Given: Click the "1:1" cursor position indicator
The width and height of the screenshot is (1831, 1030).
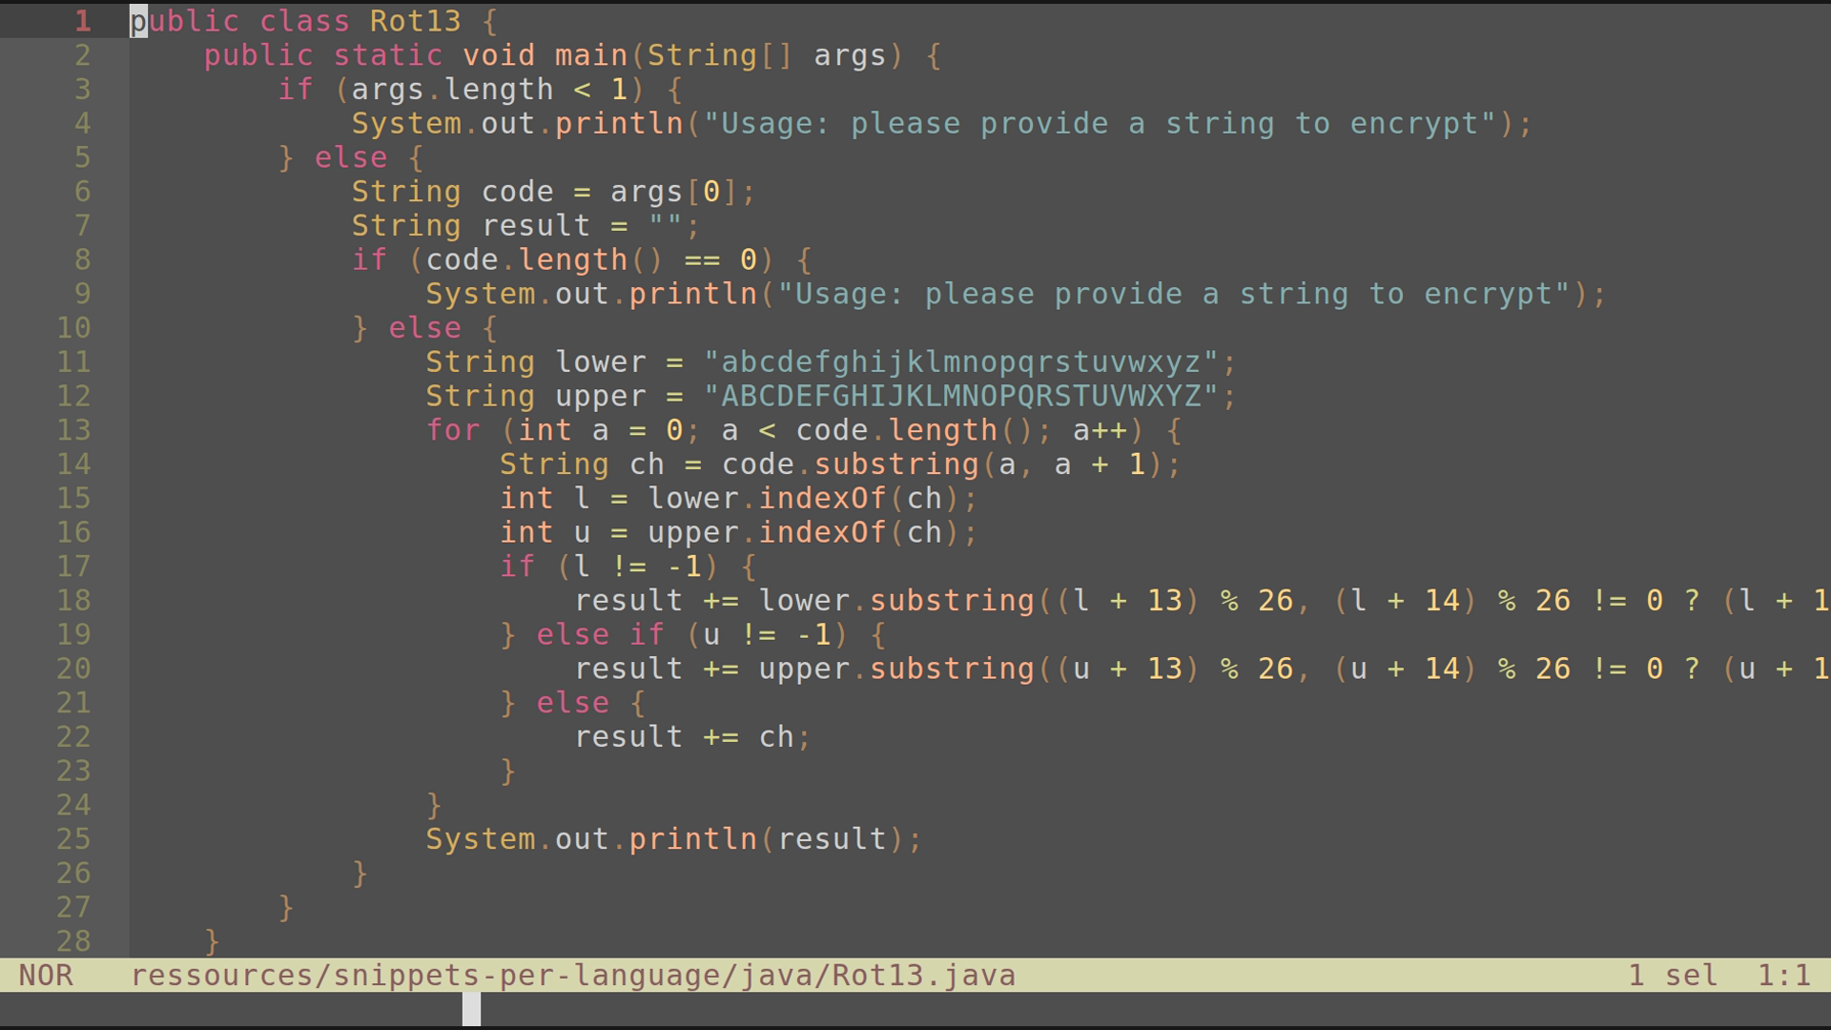Looking at the screenshot, I should point(1784,975).
